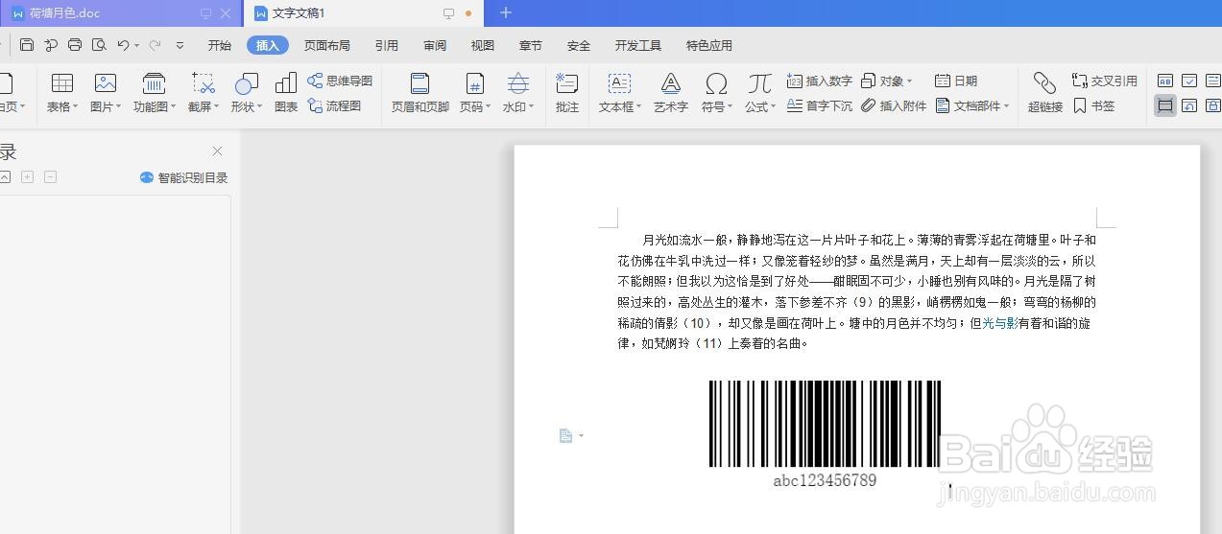Image resolution: width=1222 pixels, height=534 pixels.
Task: Click 交叉引用 cross-reference
Action: point(1105,81)
